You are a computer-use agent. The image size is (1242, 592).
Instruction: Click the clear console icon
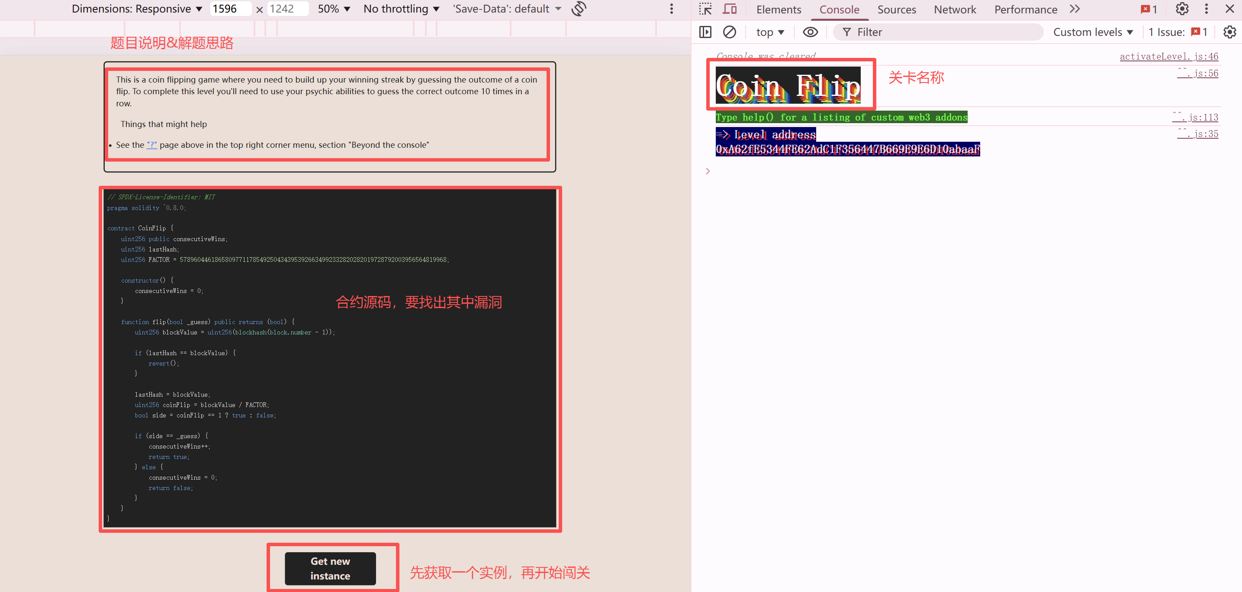pos(729,32)
